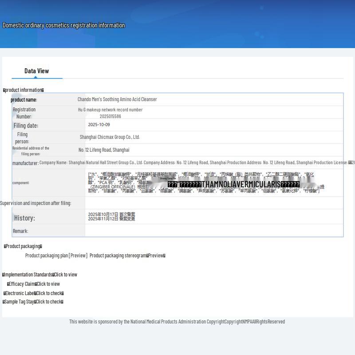Click the Hu G makeup network record number text

click(110, 110)
